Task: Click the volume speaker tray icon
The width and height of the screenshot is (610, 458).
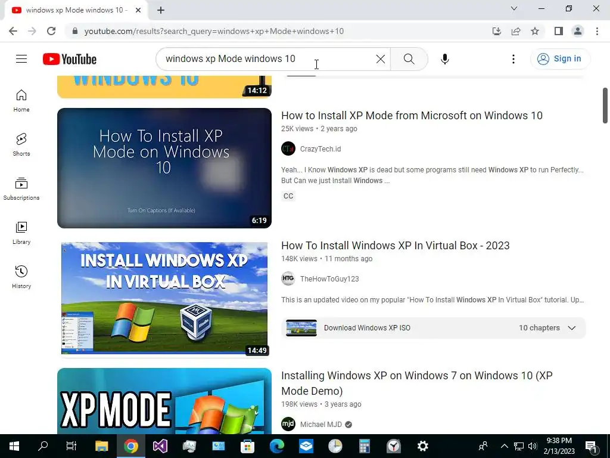Action: 533,446
